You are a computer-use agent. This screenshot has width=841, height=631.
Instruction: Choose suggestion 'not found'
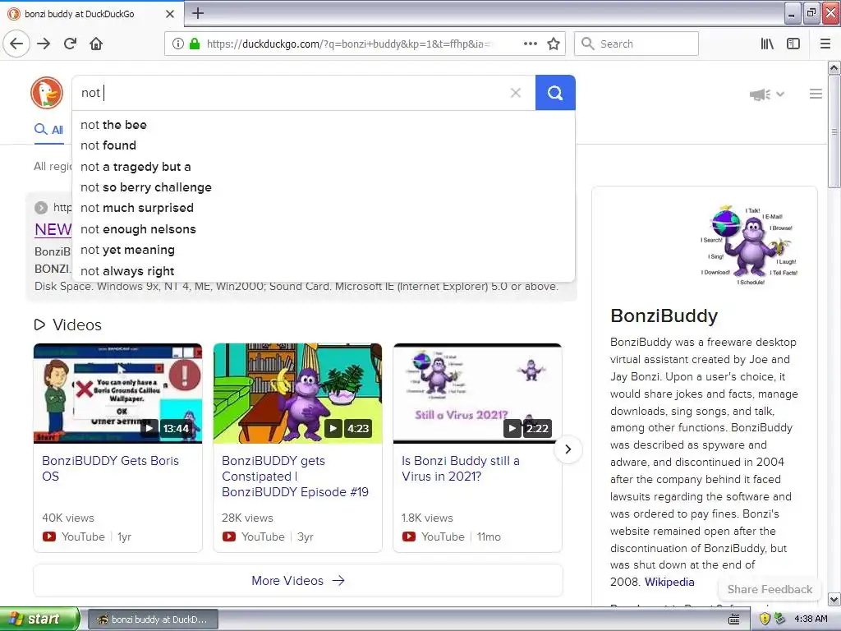click(324, 145)
